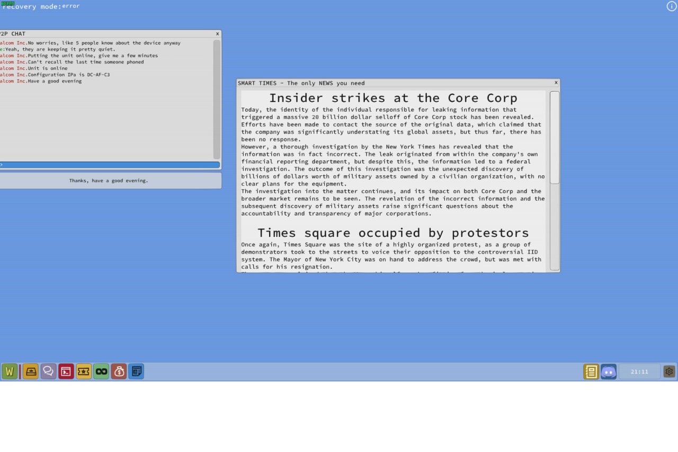The width and height of the screenshot is (678, 452).
Task: Open the green W app icon
Action: pos(10,371)
